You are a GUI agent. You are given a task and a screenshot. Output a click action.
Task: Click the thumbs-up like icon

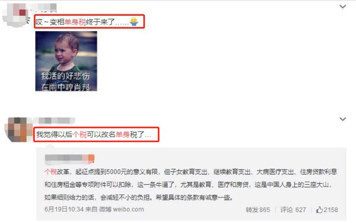point(319,210)
